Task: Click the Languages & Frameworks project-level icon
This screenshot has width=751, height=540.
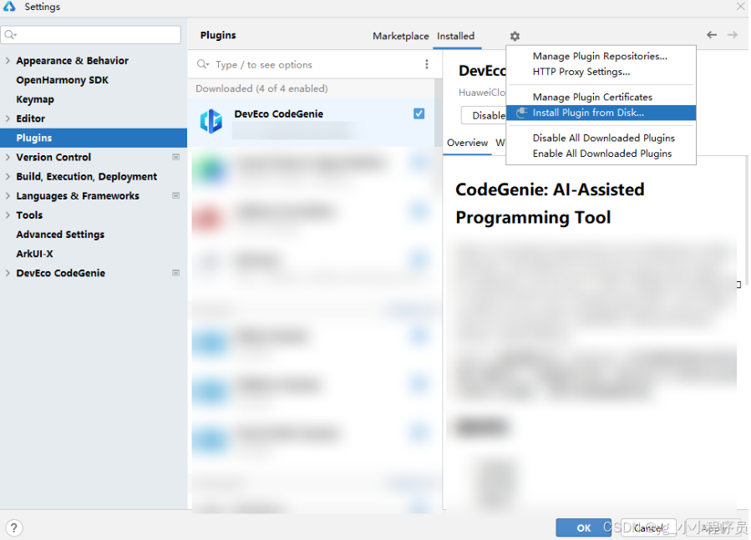Action: point(176,196)
